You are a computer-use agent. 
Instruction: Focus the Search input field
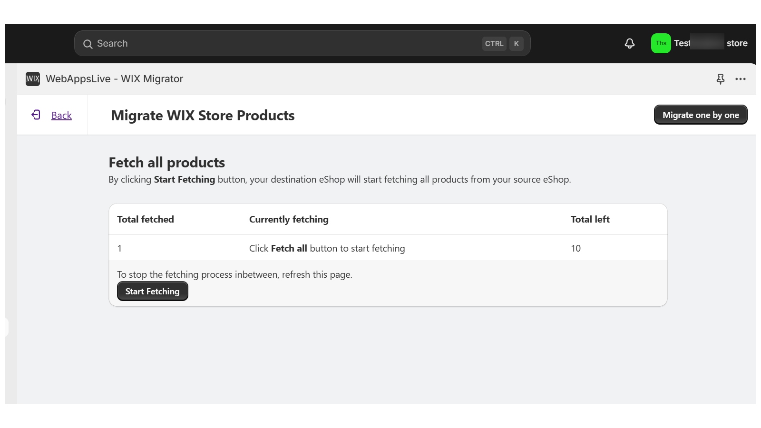pyautogui.click(x=302, y=43)
